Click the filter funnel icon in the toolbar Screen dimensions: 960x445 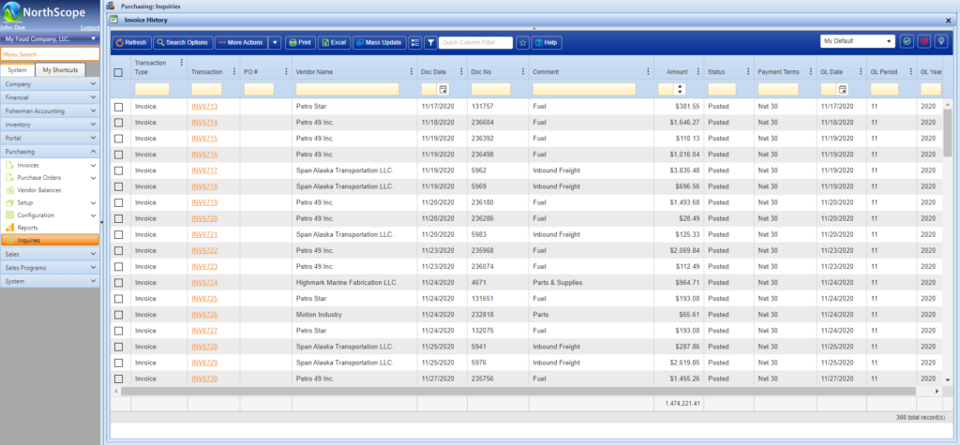(x=430, y=42)
